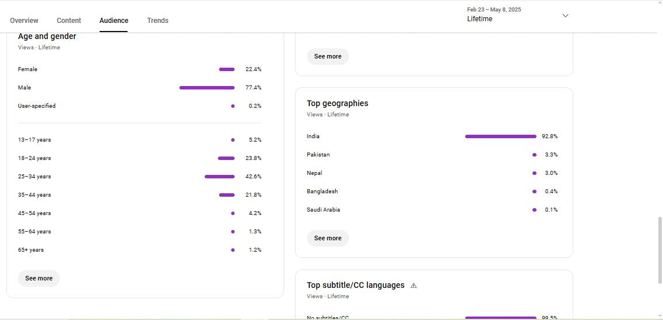Click See more in card above Top geographies
663x320 pixels.
[328, 56]
